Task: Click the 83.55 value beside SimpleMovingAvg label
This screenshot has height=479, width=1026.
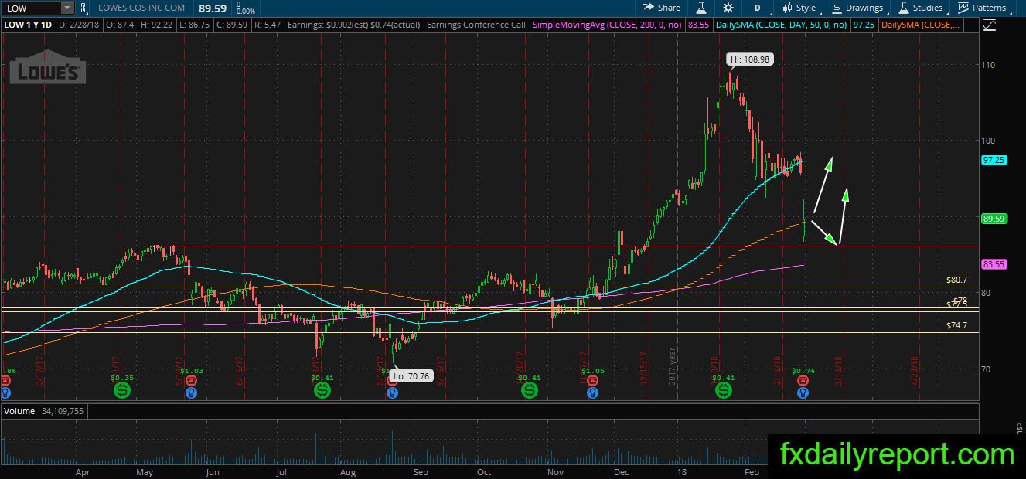Action: tap(698, 25)
